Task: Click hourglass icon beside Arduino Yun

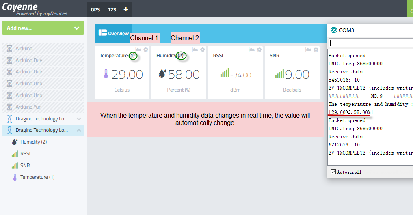Action: pyautogui.click(x=9, y=107)
